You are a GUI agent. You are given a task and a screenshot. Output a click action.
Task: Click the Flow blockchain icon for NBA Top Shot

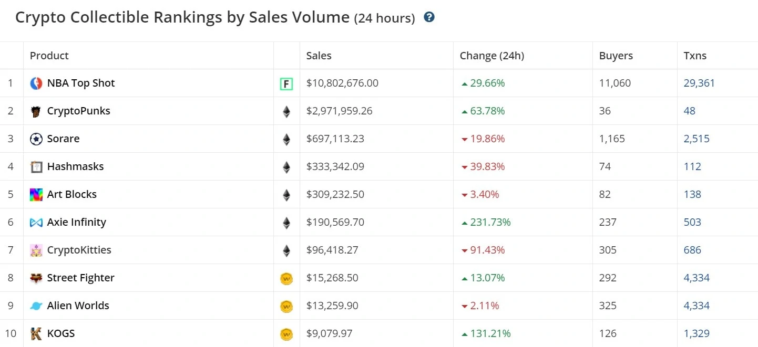pyautogui.click(x=286, y=83)
